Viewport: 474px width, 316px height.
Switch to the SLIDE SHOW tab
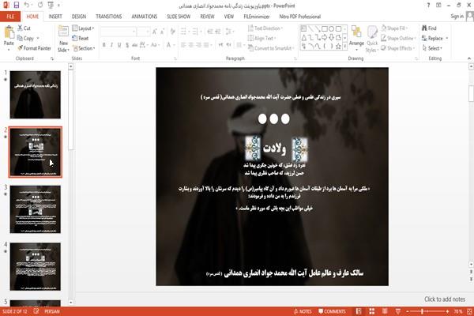point(179,17)
